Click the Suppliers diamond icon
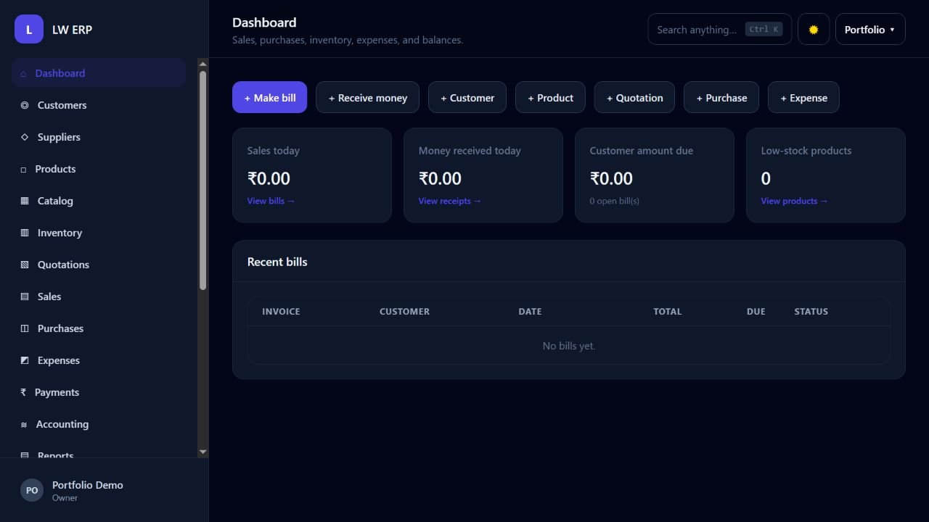Viewport: 929px width, 522px height. (x=25, y=137)
